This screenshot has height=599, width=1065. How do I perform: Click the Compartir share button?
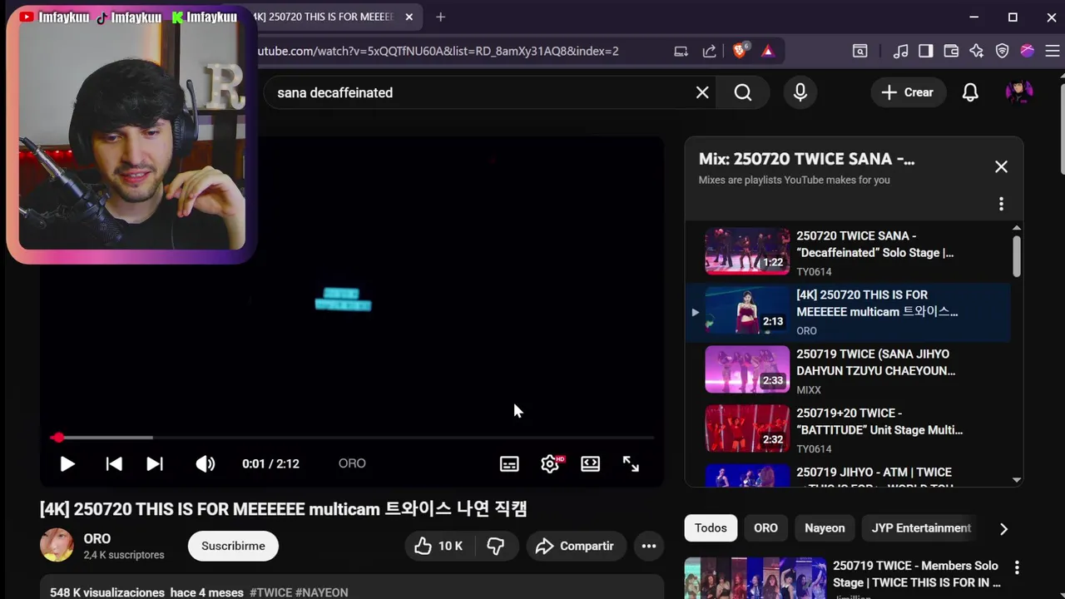pos(575,546)
